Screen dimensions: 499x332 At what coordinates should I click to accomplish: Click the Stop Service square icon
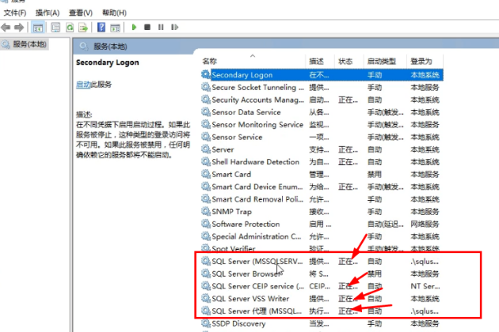[147, 27]
